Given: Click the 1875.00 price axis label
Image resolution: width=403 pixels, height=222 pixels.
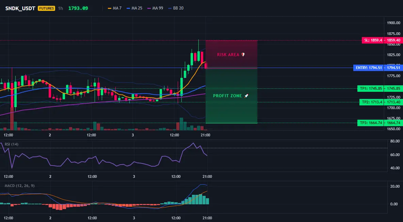Looking at the screenshot, I should (x=393, y=34).
